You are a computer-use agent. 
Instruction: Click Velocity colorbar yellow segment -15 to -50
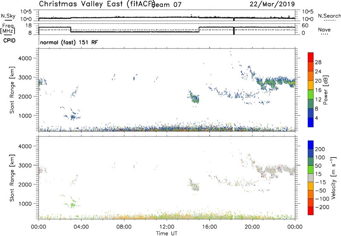pyautogui.click(x=311, y=186)
